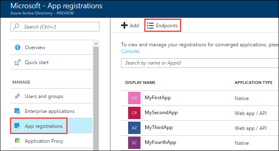Screen dimensions: 279x151
Task: Click the App registrations grid icon
Action: (17, 126)
